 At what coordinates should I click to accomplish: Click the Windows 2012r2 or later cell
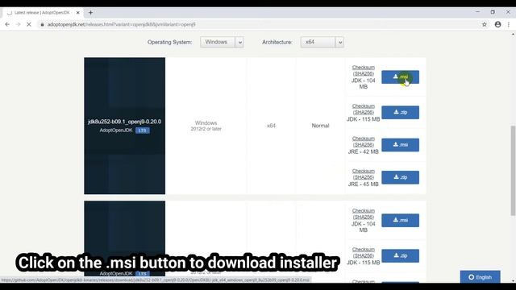(x=206, y=126)
